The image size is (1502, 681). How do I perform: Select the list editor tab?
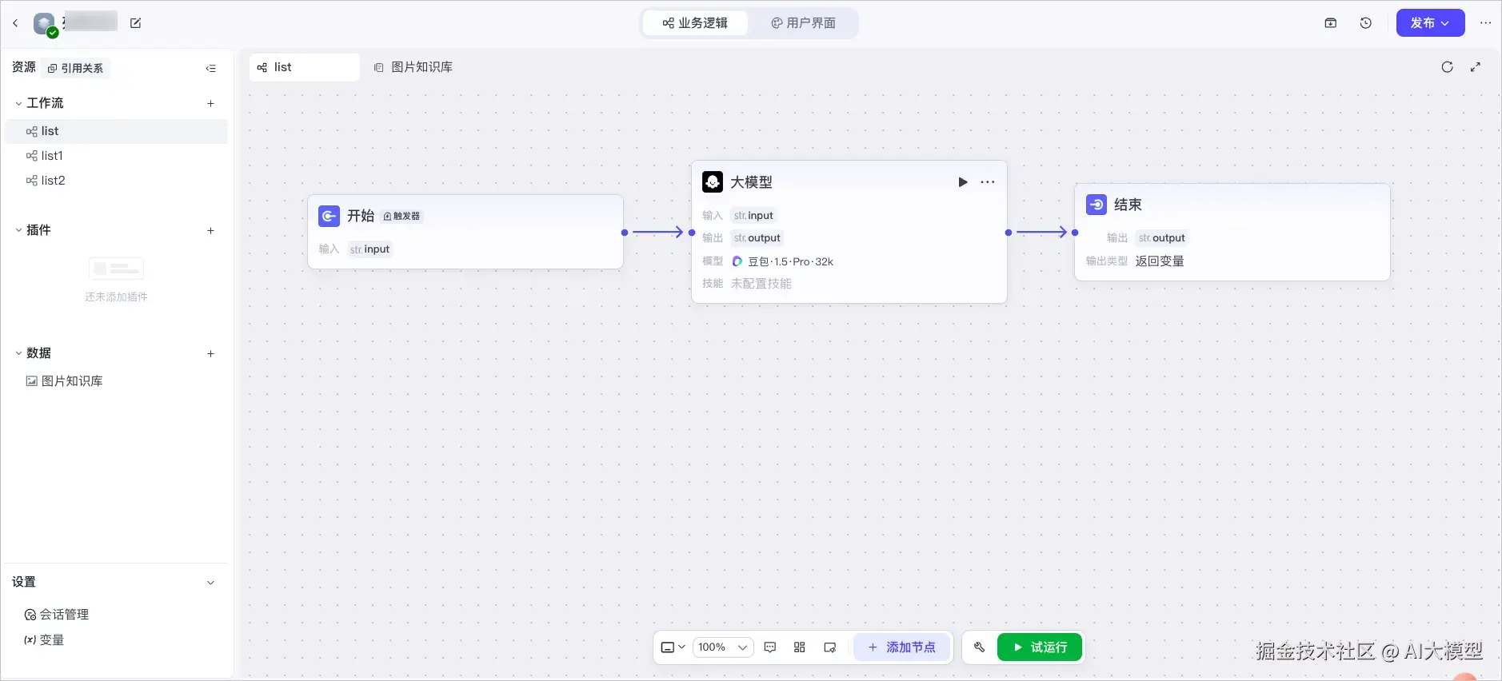click(x=305, y=67)
